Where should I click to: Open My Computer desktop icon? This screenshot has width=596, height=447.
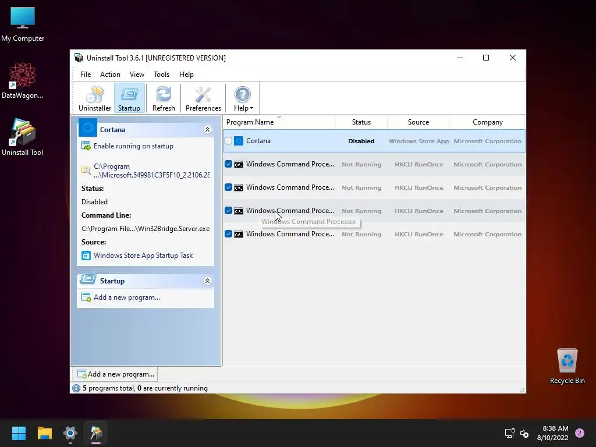pos(23,24)
